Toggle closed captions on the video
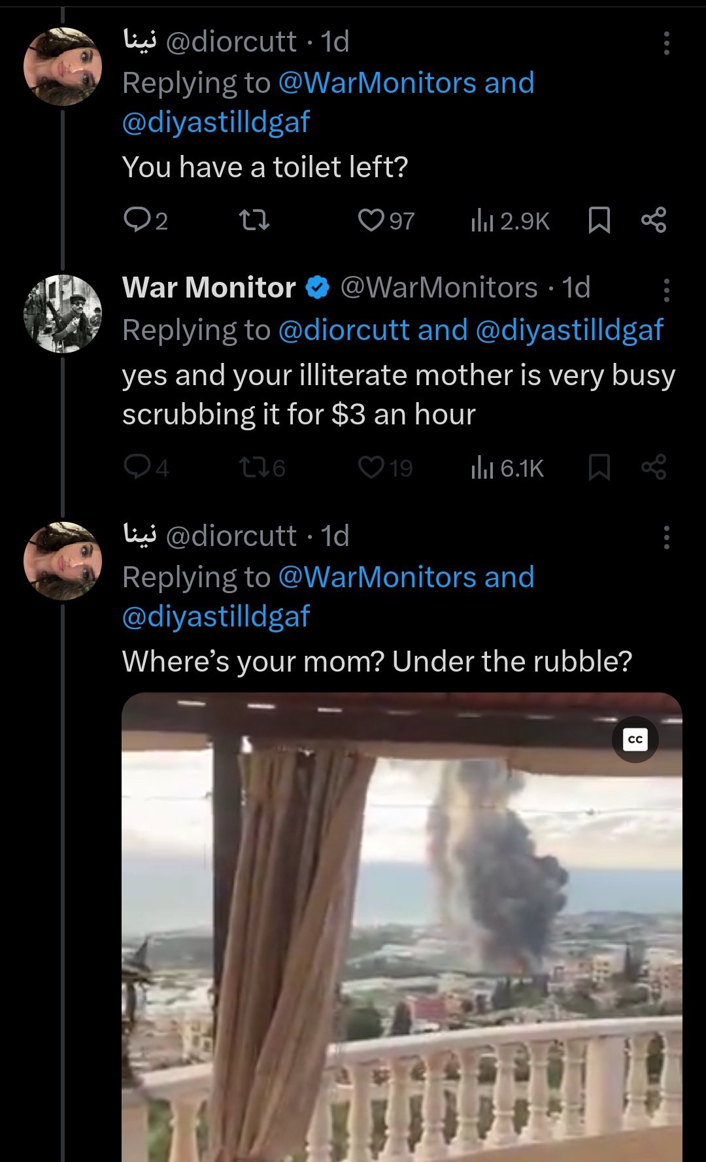This screenshot has width=706, height=1162. 635,740
